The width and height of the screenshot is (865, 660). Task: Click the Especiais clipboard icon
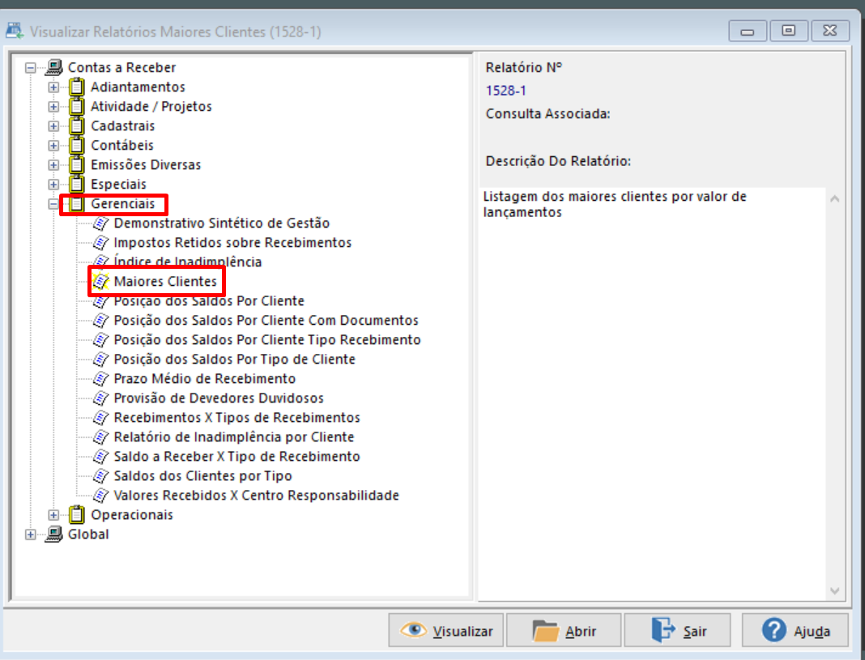point(77,184)
